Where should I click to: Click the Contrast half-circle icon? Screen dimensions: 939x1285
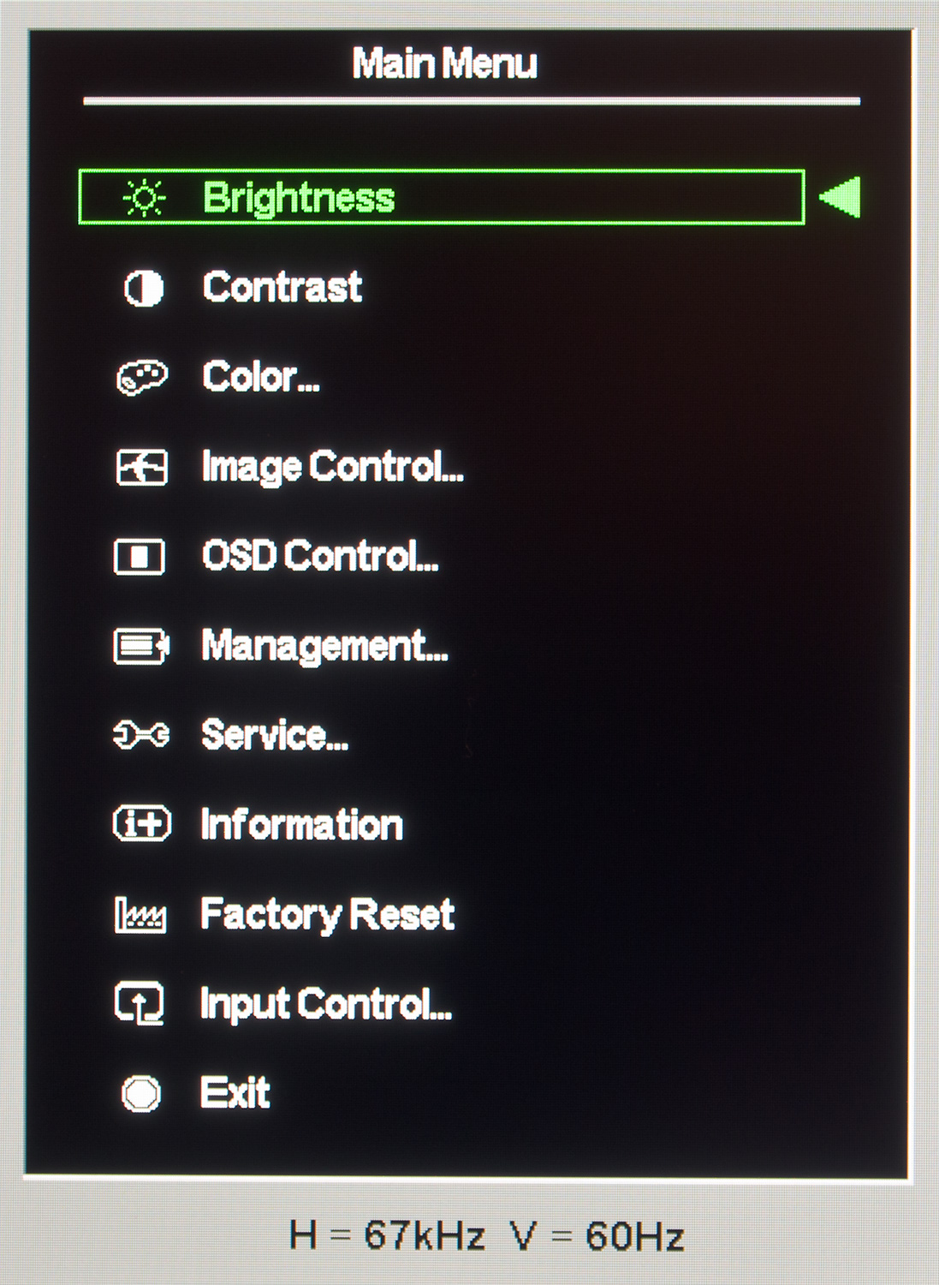(x=143, y=288)
